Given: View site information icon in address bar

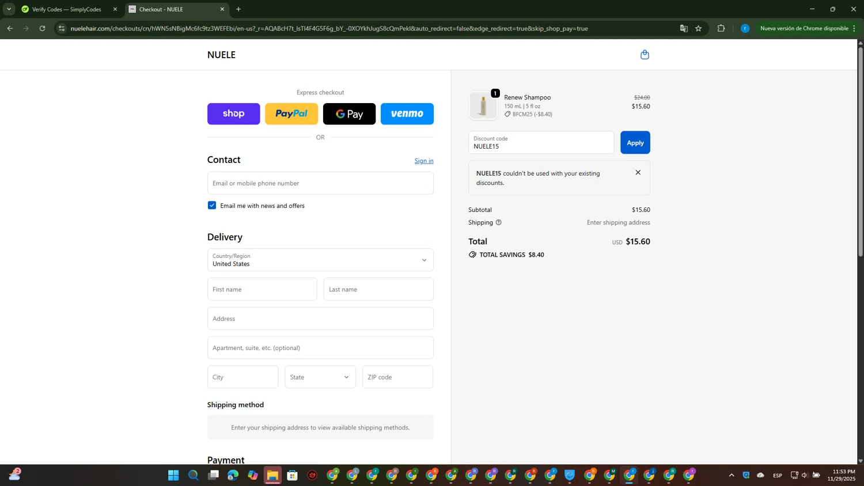Looking at the screenshot, I should point(62,28).
